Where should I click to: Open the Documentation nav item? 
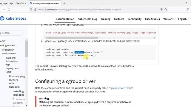(x=65, y=19)
